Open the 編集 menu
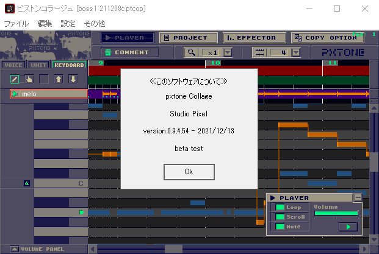Viewport: 379px width, 254px height. tap(45, 24)
